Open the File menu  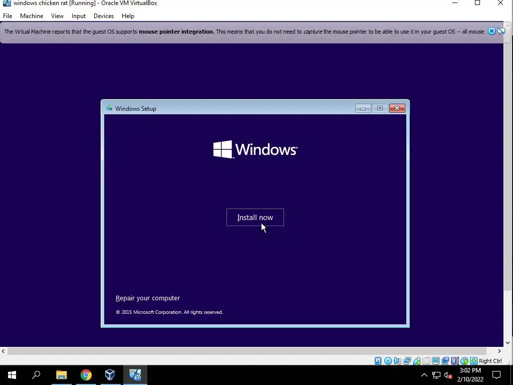coord(8,16)
